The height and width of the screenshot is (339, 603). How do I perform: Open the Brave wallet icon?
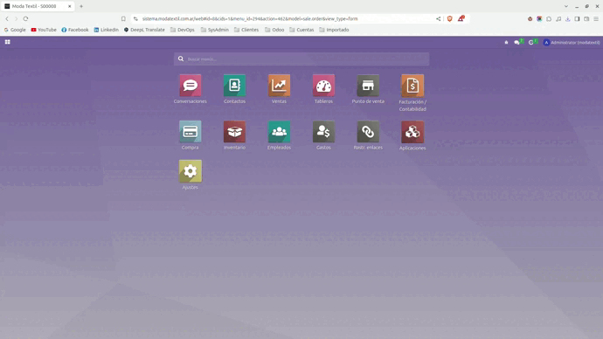pyautogui.click(x=586, y=19)
